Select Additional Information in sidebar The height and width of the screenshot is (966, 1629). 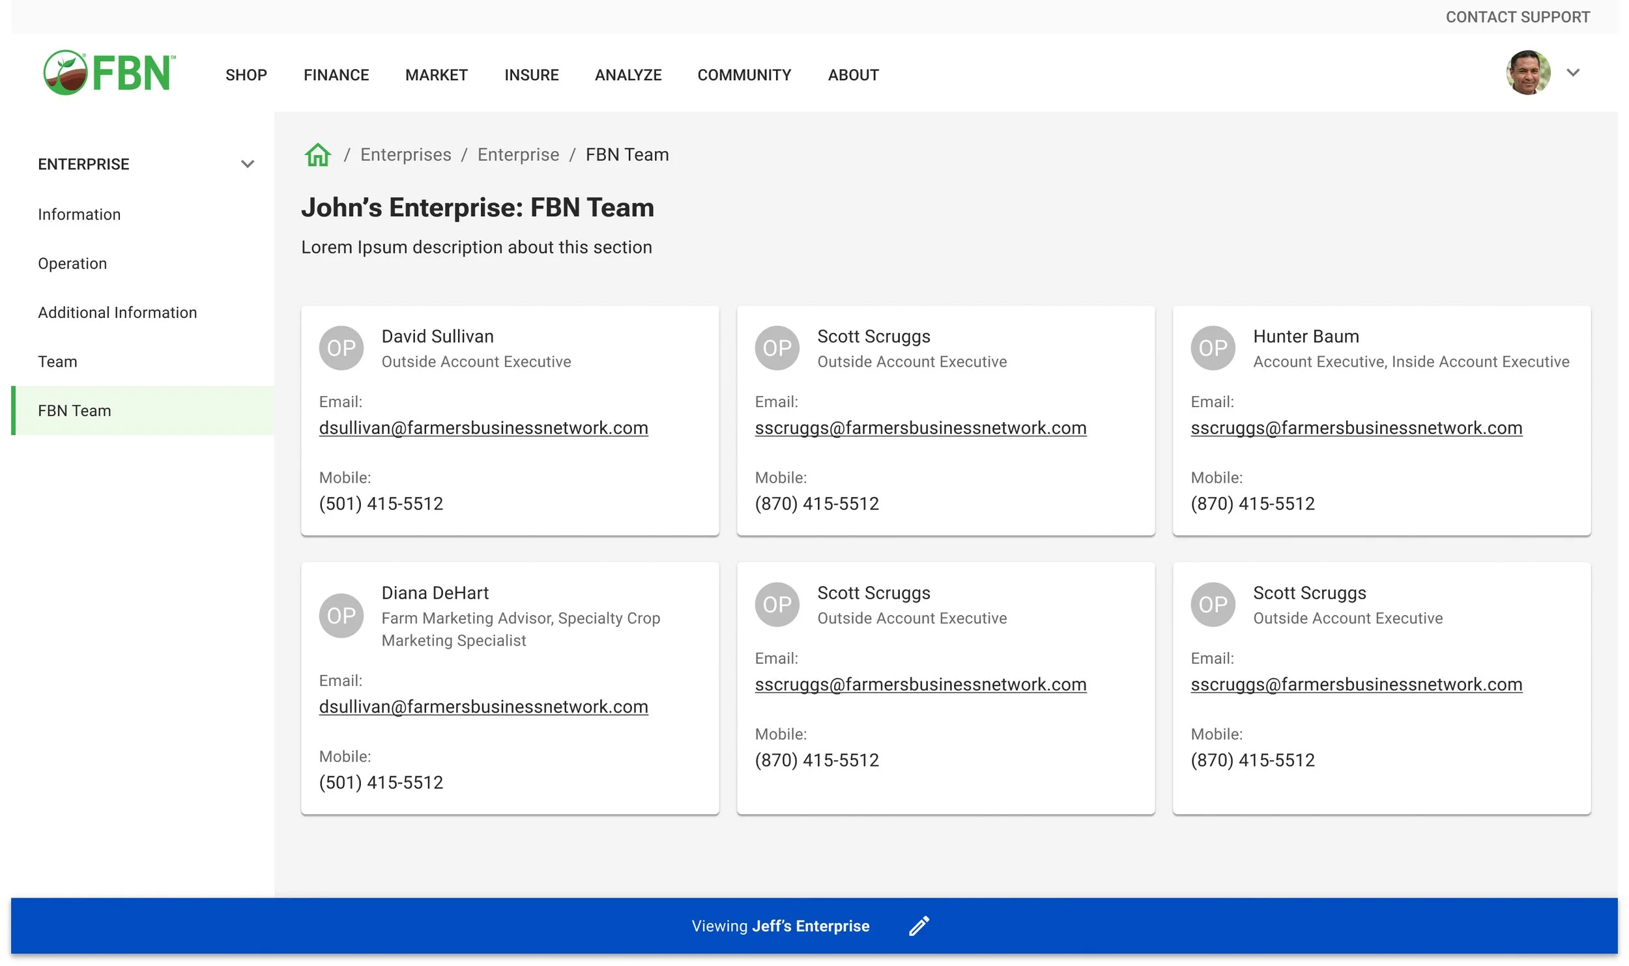[117, 313]
